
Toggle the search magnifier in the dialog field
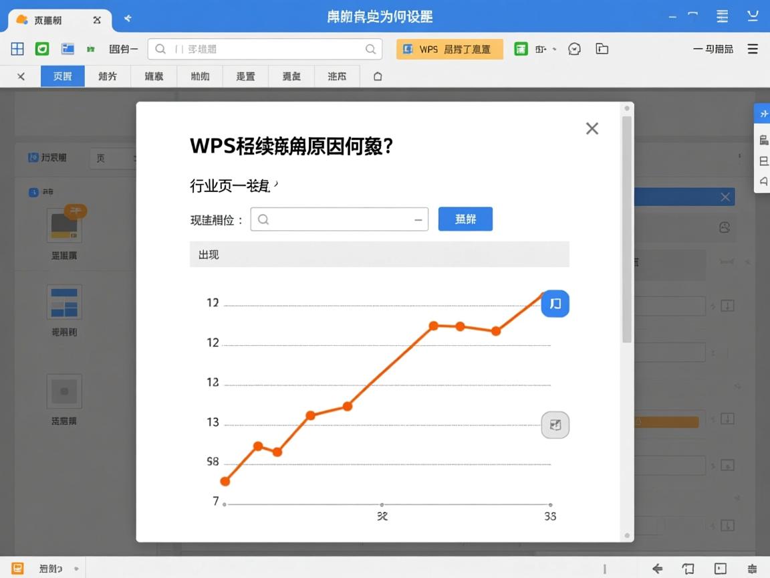(263, 219)
